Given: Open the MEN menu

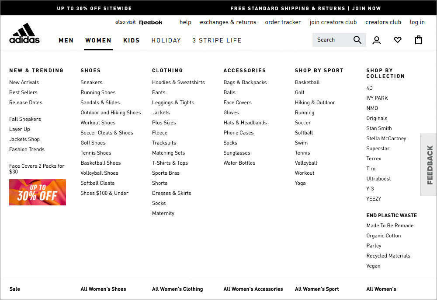Looking at the screenshot, I should tap(66, 40).
